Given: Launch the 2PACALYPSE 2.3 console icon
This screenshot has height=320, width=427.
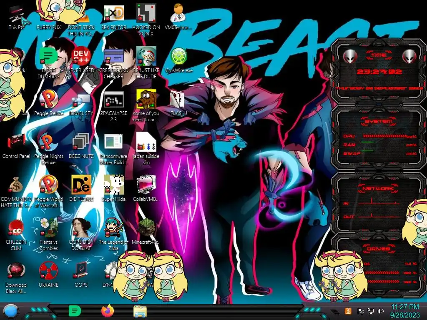Looking at the screenshot, I should (113, 106).
